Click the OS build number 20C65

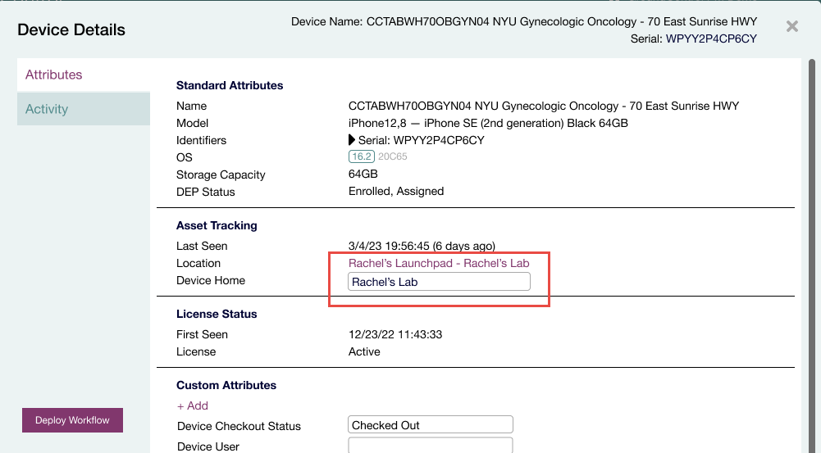[394, 157]
